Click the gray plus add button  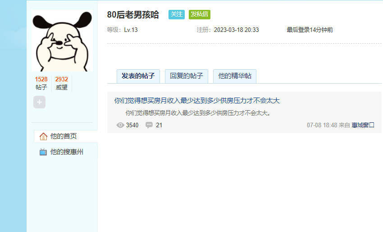click(x=39, y=102)
